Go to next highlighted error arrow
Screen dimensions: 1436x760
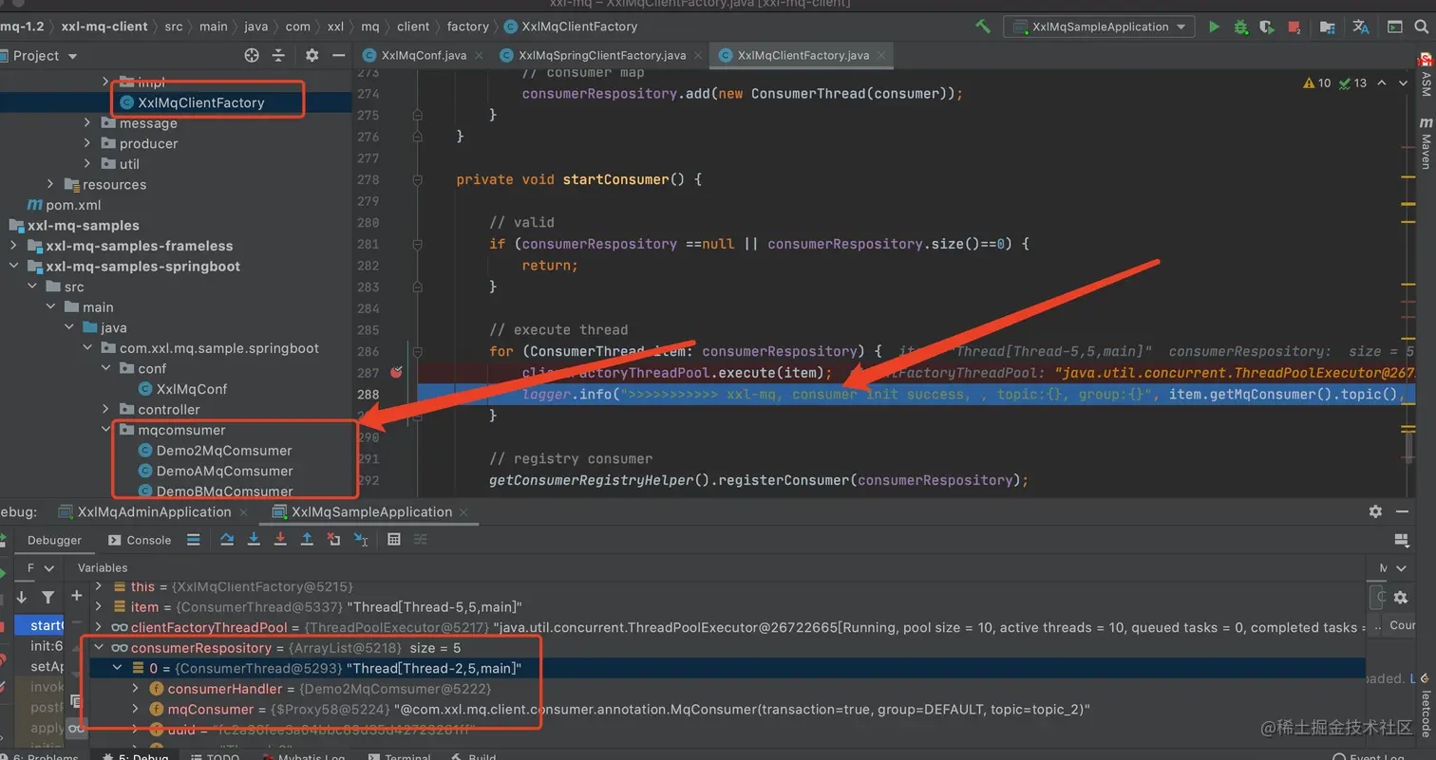pyautogui.click(x=1405, y=83)
